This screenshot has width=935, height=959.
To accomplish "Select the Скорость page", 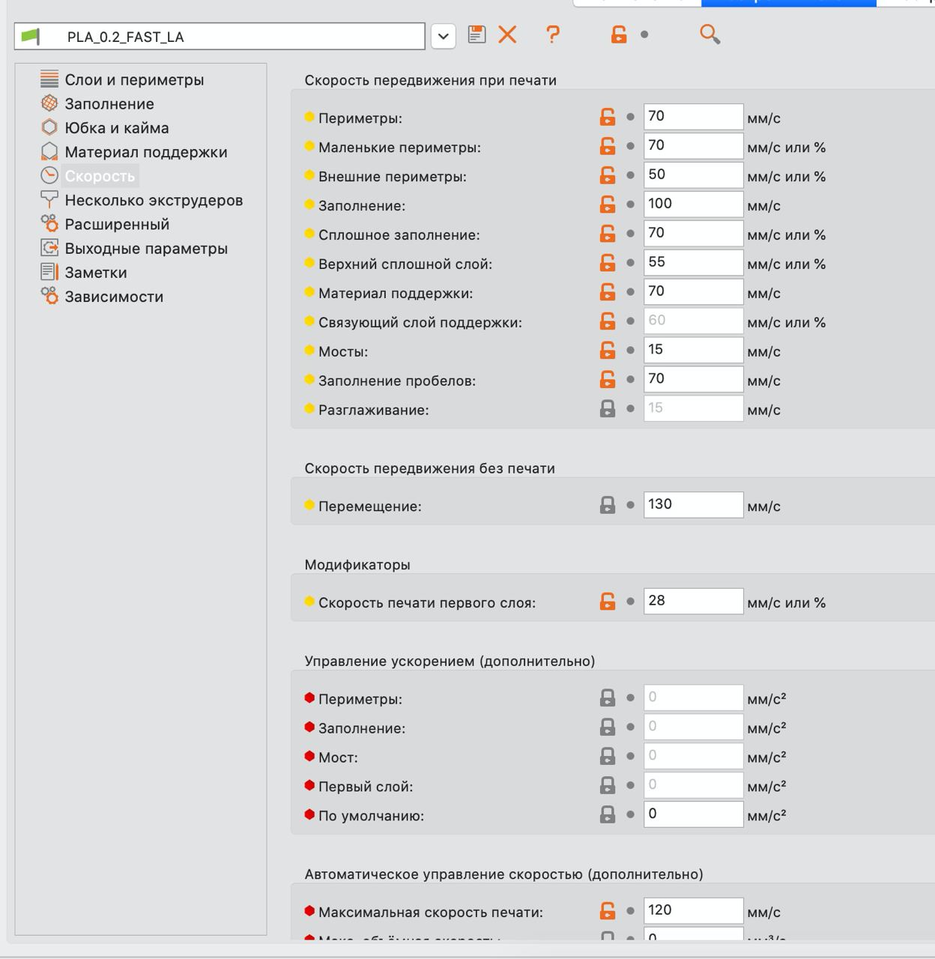I will point(100,175).
